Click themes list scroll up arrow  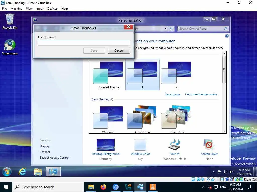(x=224, y=54)
